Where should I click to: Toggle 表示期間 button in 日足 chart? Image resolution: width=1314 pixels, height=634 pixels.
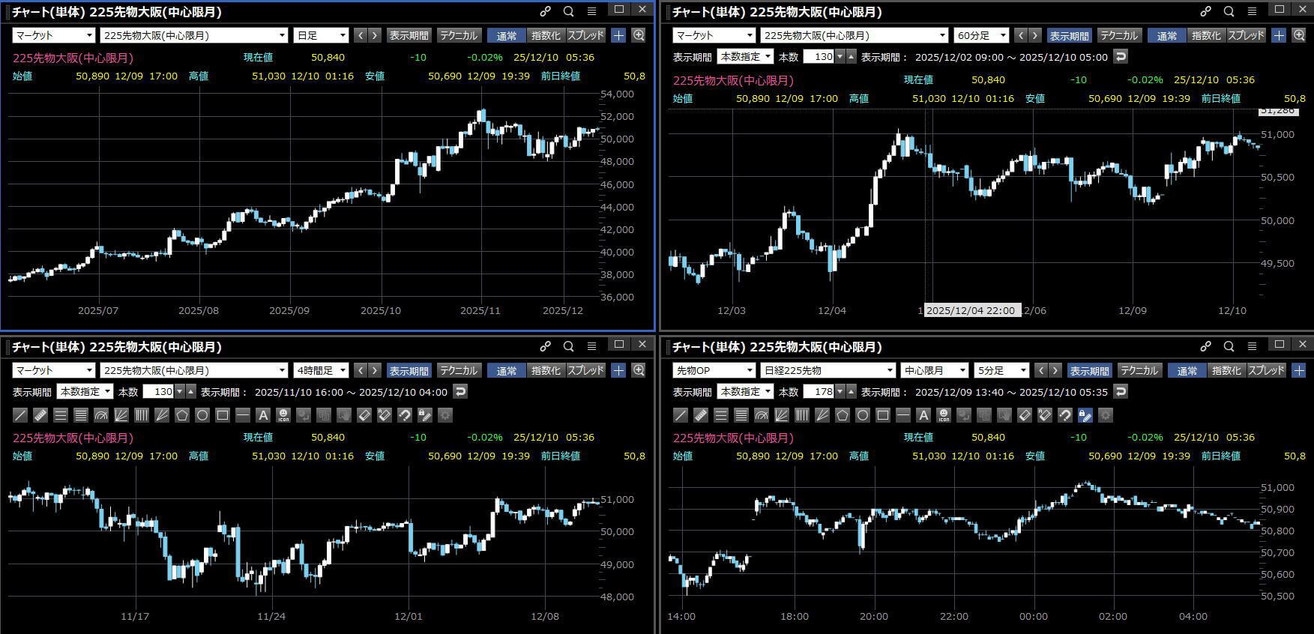tap(409, 35)
